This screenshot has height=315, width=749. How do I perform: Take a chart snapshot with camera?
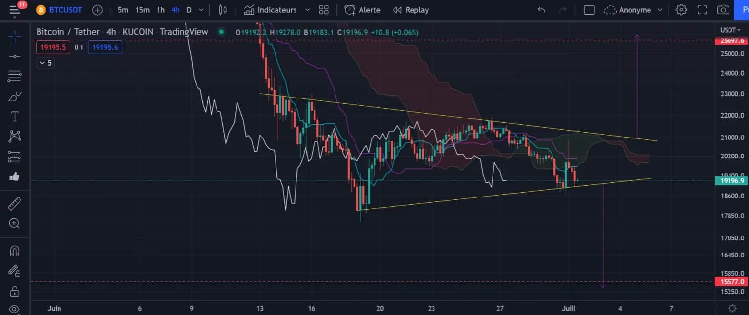coord(723,10)
